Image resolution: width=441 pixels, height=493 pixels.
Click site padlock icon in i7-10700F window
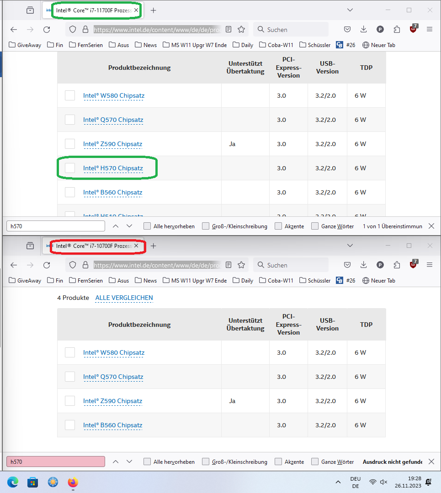point(85,265)
